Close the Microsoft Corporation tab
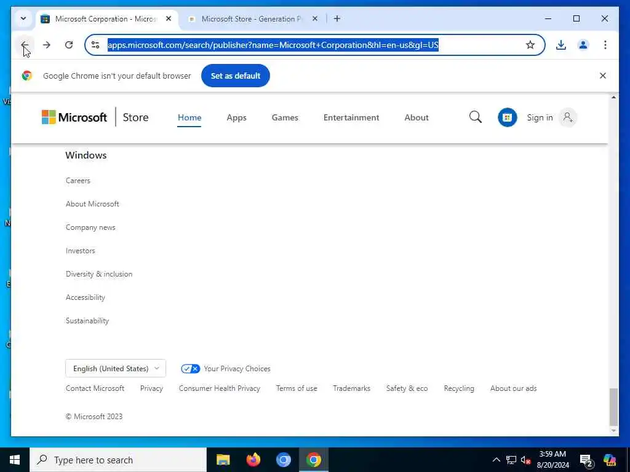Viewport: 630px width, 472px height. pyautogui.click(x=169, y=18)
